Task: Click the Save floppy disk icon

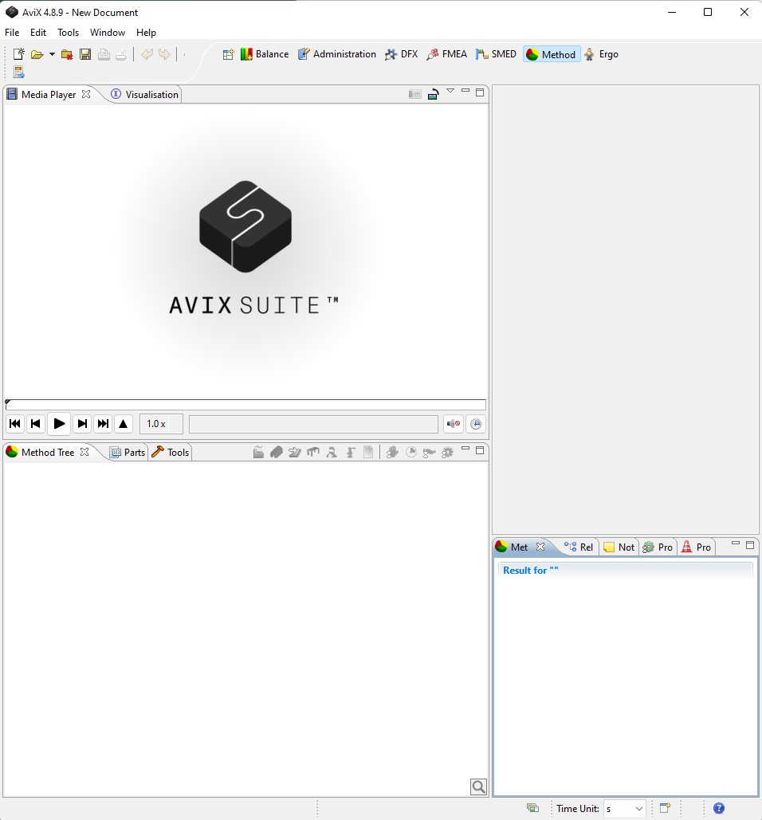Action: [85, 54]
